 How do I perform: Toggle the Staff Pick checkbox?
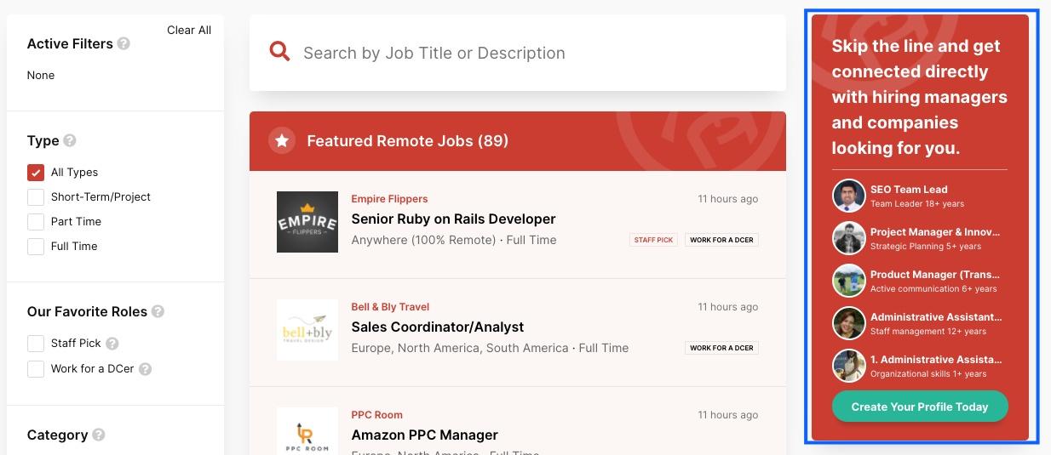tap(36, 344)
